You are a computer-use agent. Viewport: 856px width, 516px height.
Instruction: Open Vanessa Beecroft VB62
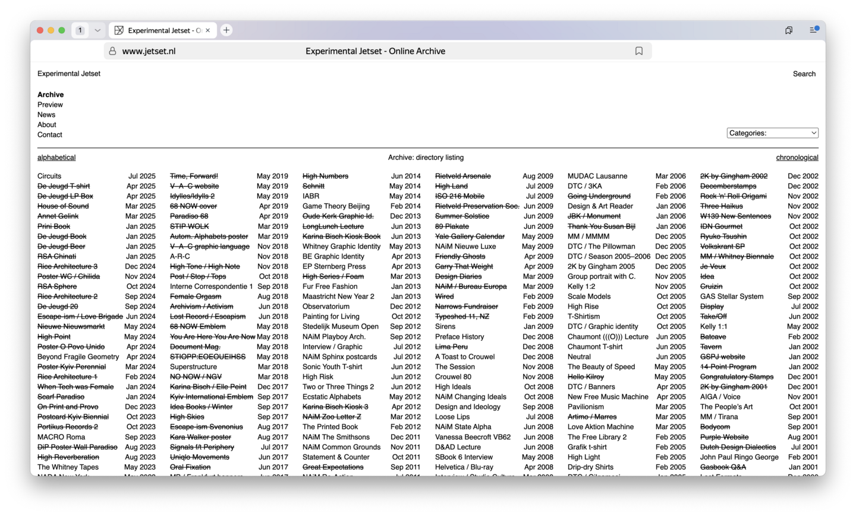(x=473, y=437)
